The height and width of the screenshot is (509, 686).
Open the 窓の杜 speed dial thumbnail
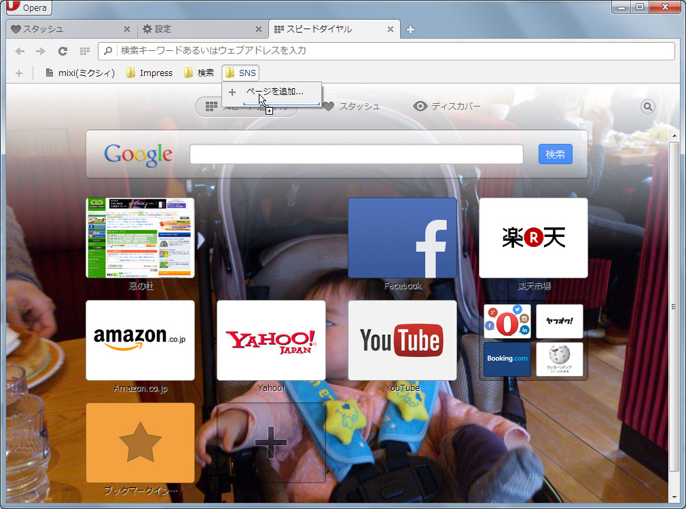(x=140, y=238)
